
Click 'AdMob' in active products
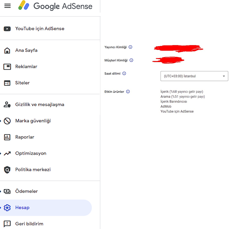(166, 106)
